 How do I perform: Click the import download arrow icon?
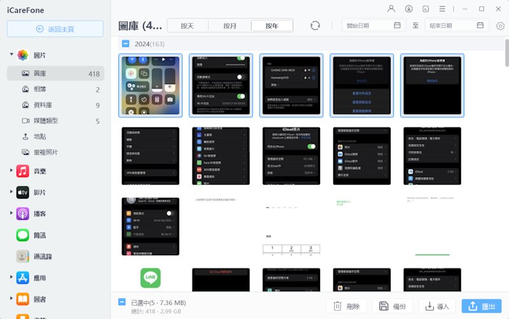[429, 306]
